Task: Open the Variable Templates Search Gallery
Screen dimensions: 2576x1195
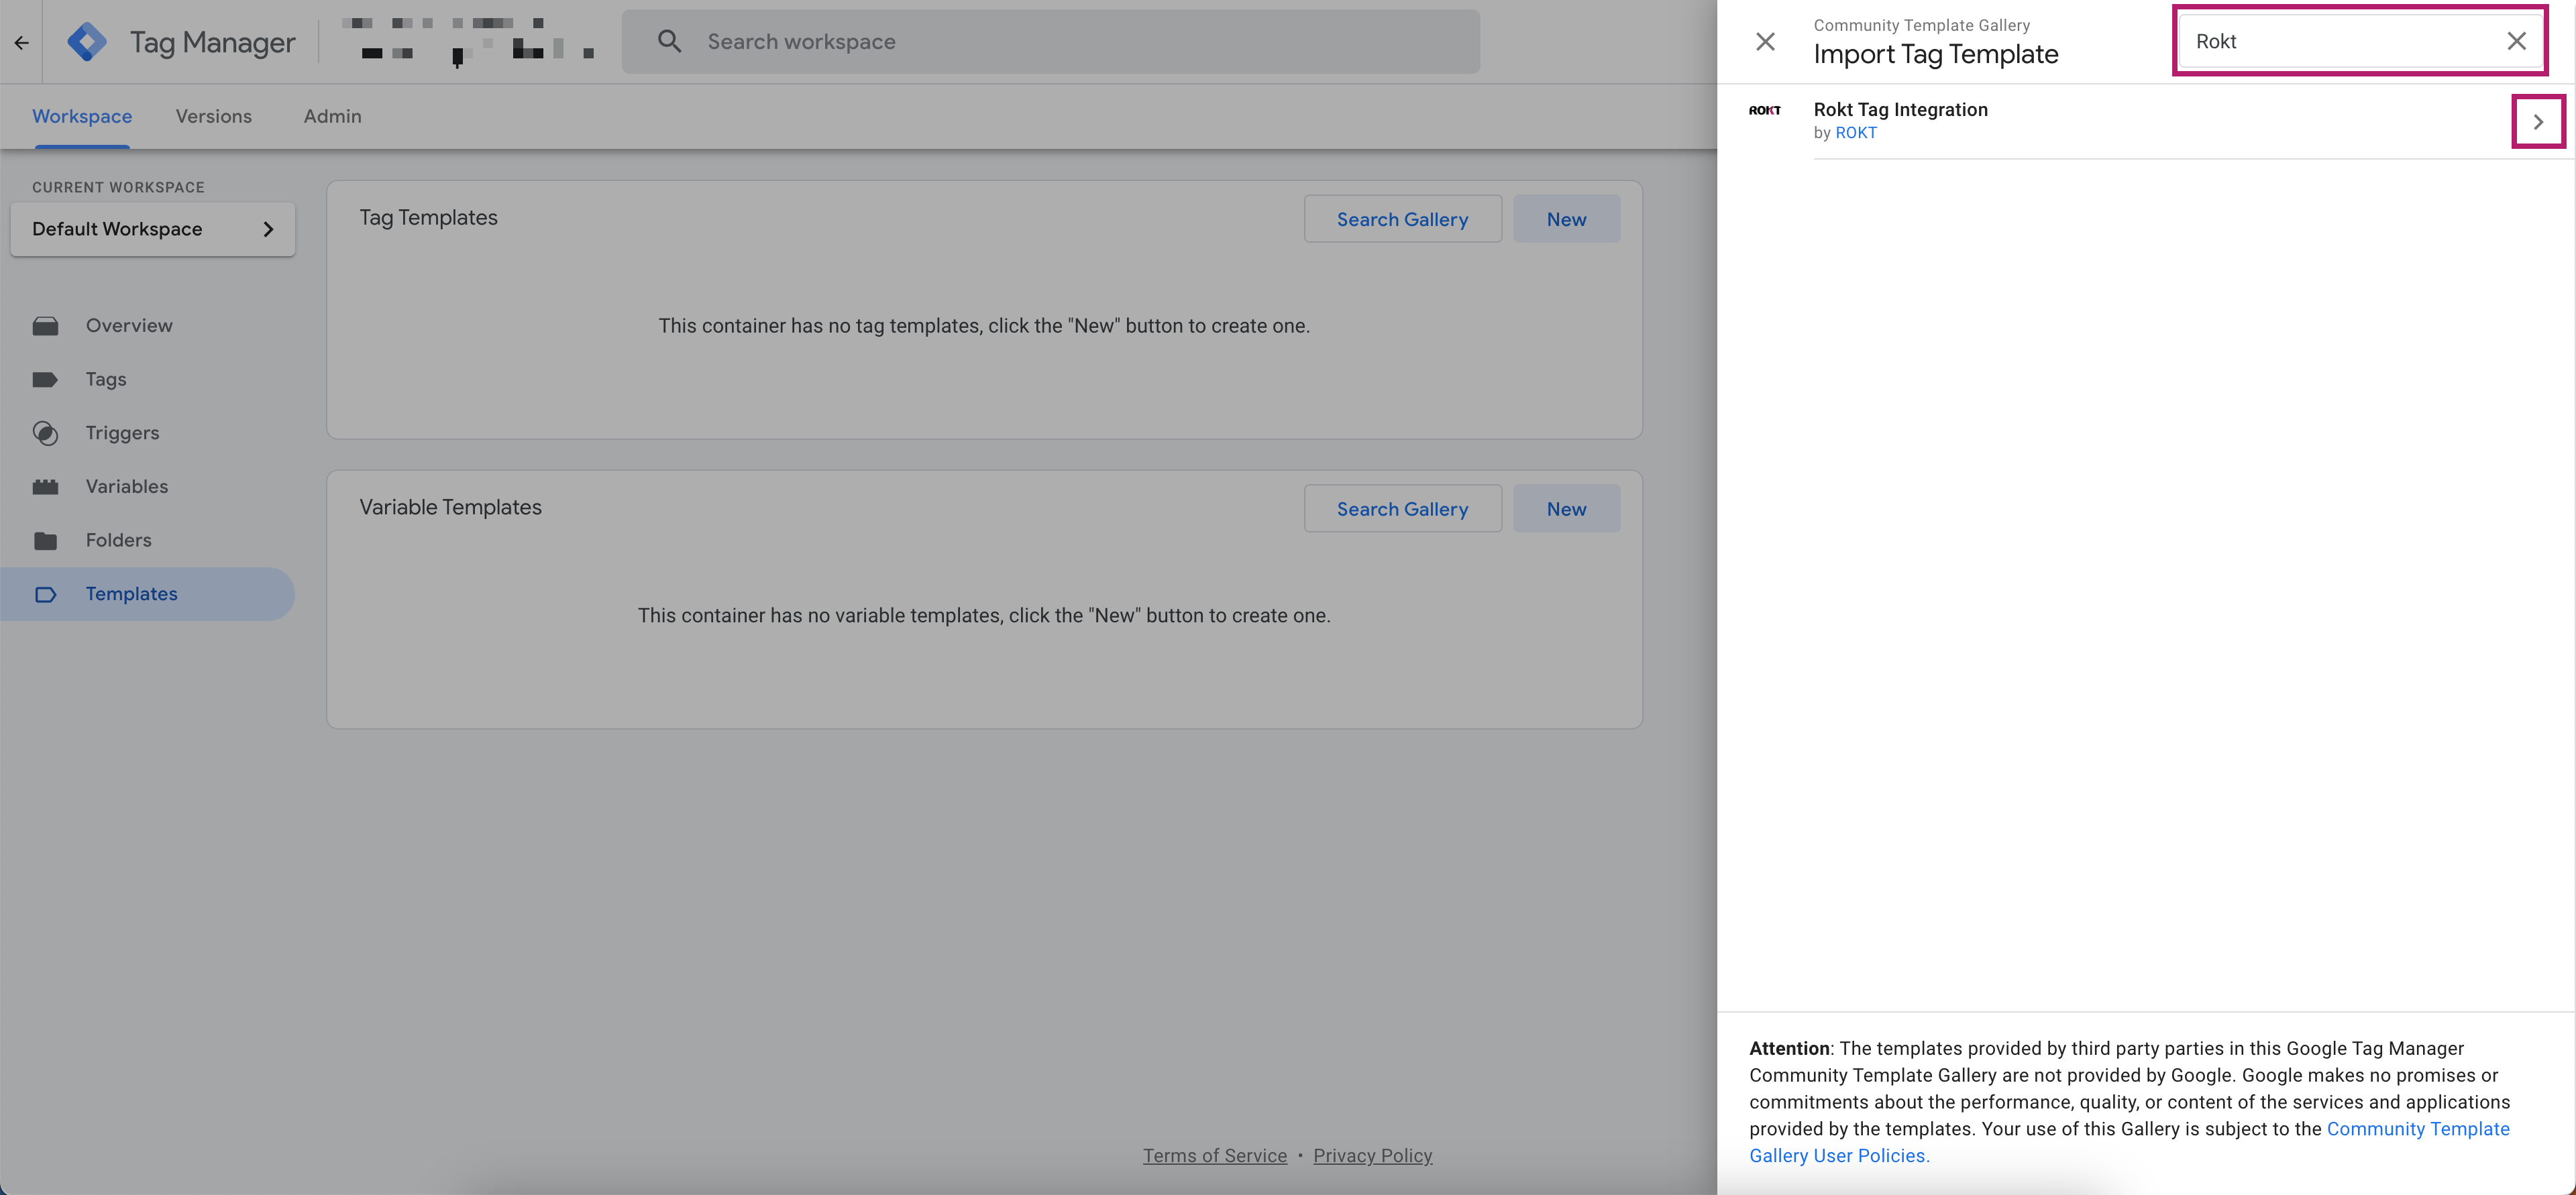Action: coord(1401,507)
